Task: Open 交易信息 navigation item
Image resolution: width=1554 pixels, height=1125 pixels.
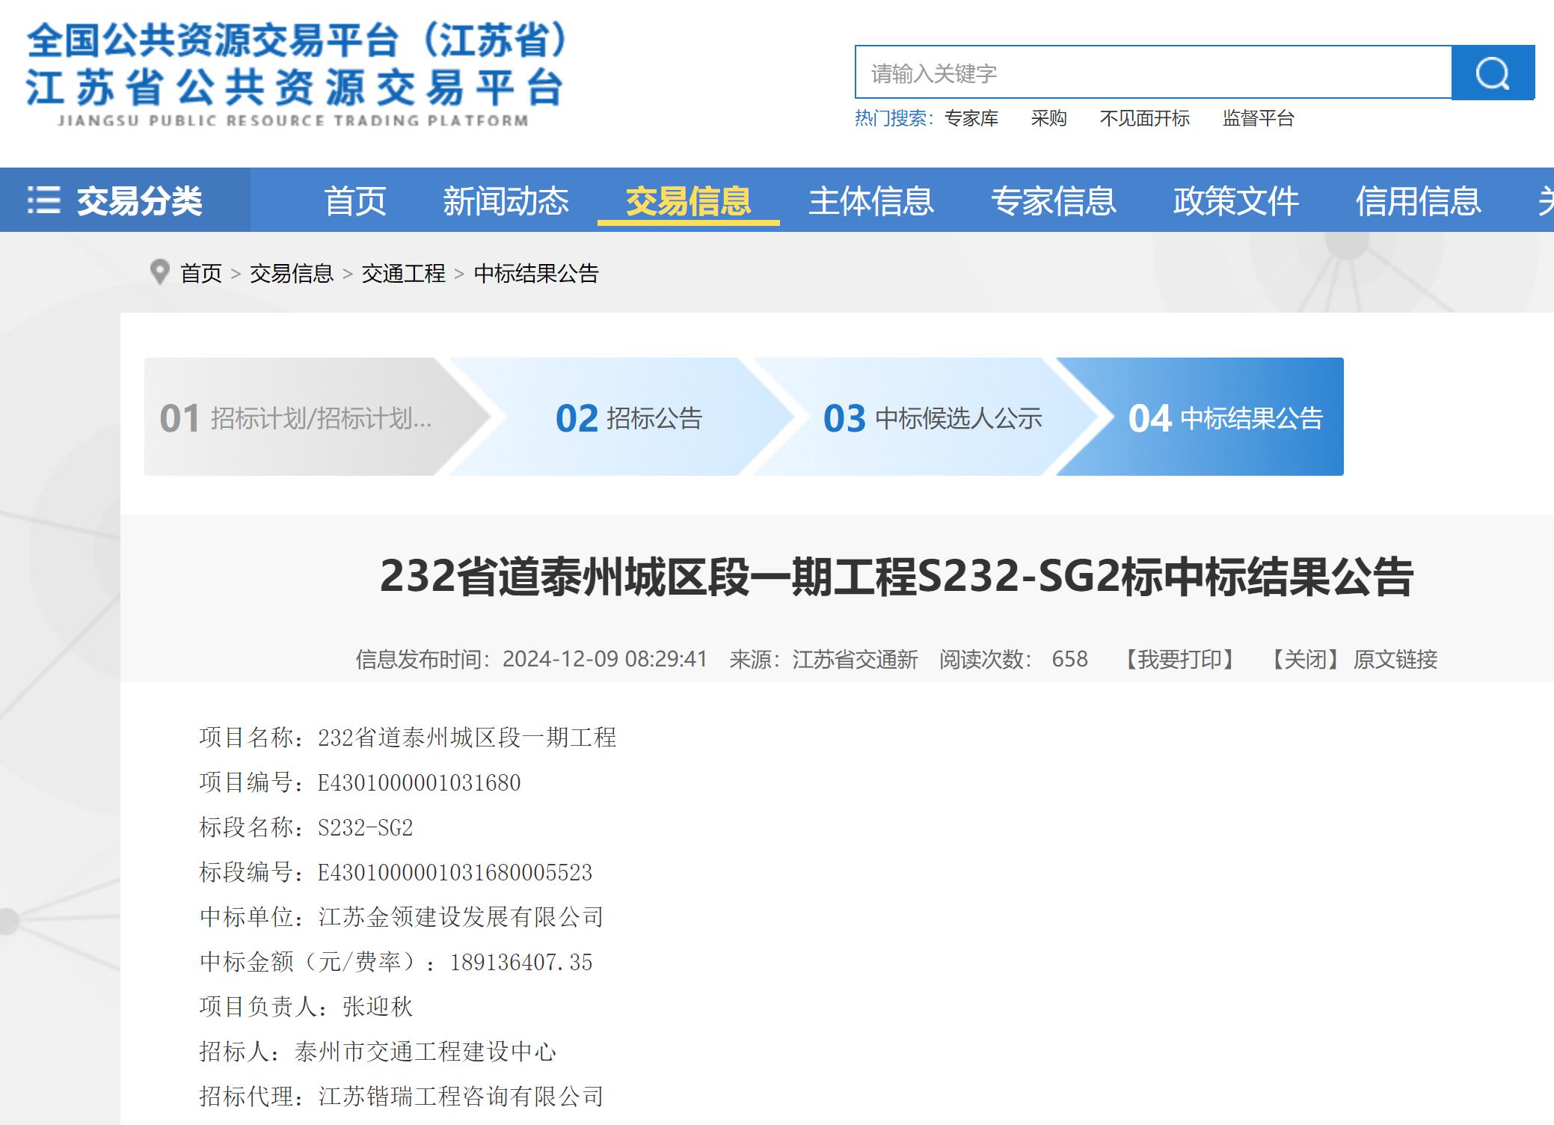Action: pos(688,200)
